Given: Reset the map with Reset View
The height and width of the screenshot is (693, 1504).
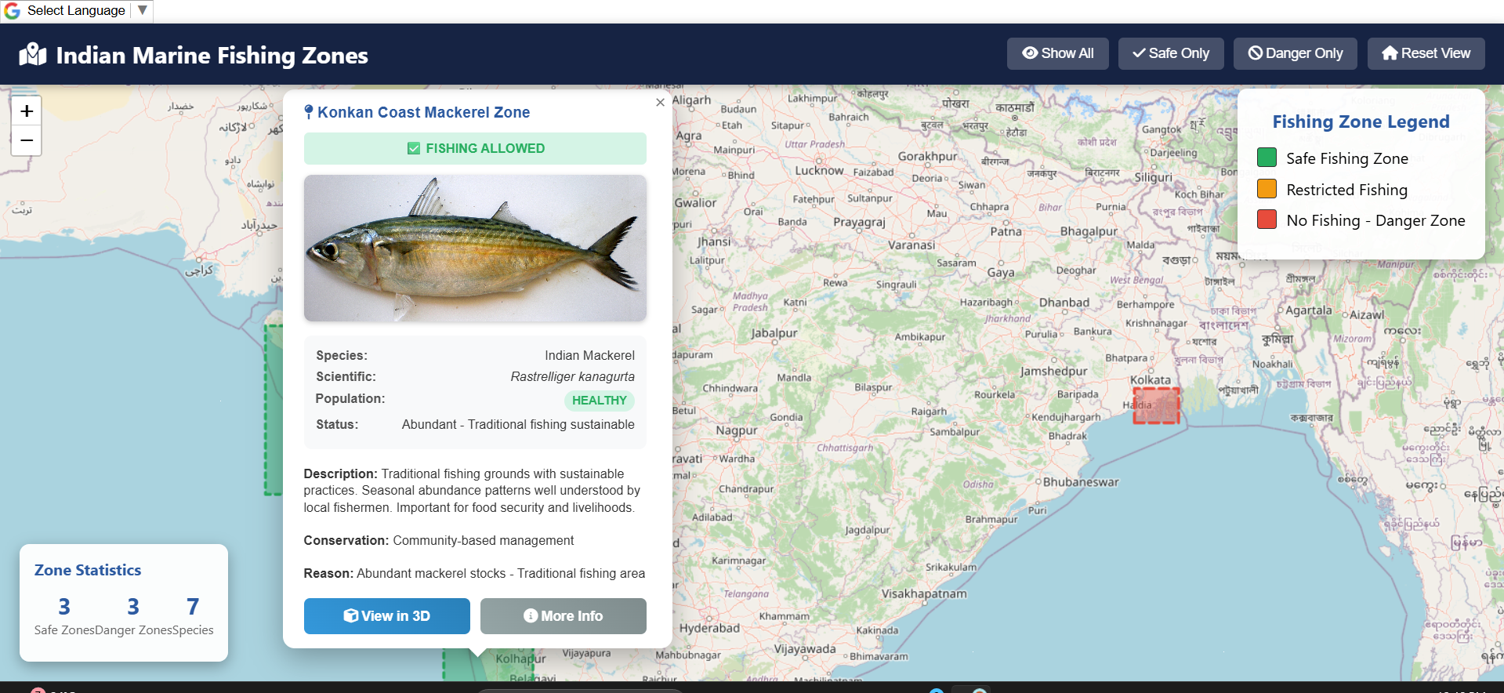Looking at the screenshot, I should coord(1426,53).
